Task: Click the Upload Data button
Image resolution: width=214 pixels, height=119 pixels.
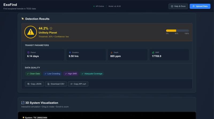Action: 200,6
